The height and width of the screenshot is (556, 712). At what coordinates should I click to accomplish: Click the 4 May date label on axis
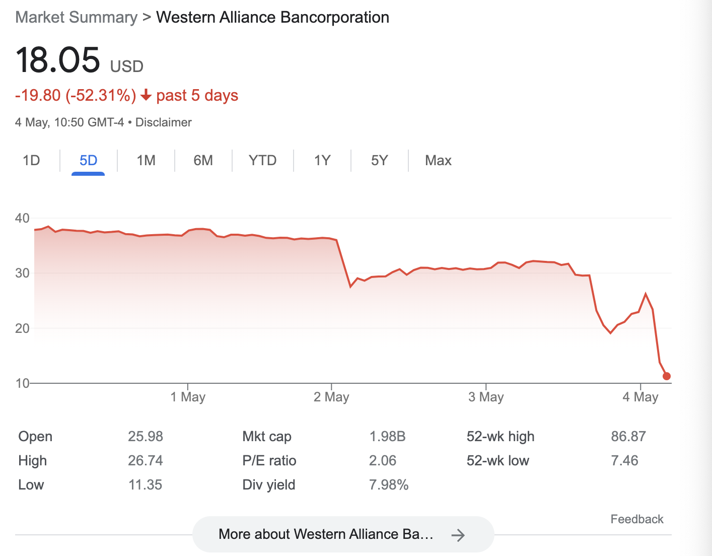pyautogui.click(x=640, y=397)
